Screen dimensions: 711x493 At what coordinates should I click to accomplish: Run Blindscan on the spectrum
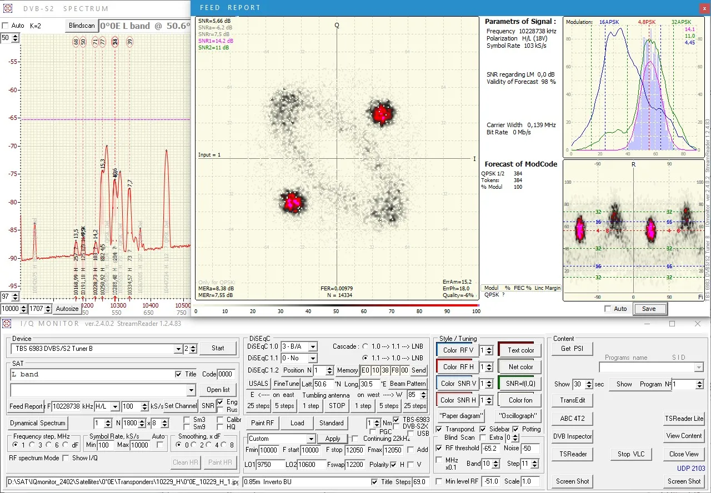point(82,26)
